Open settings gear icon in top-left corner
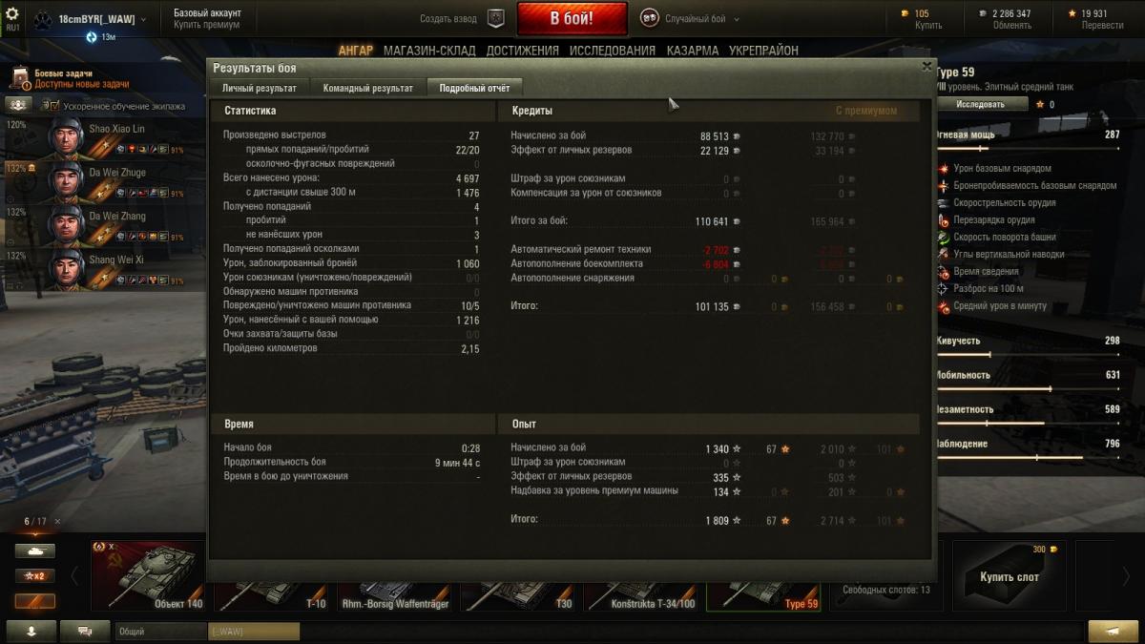 click(12, 13)
